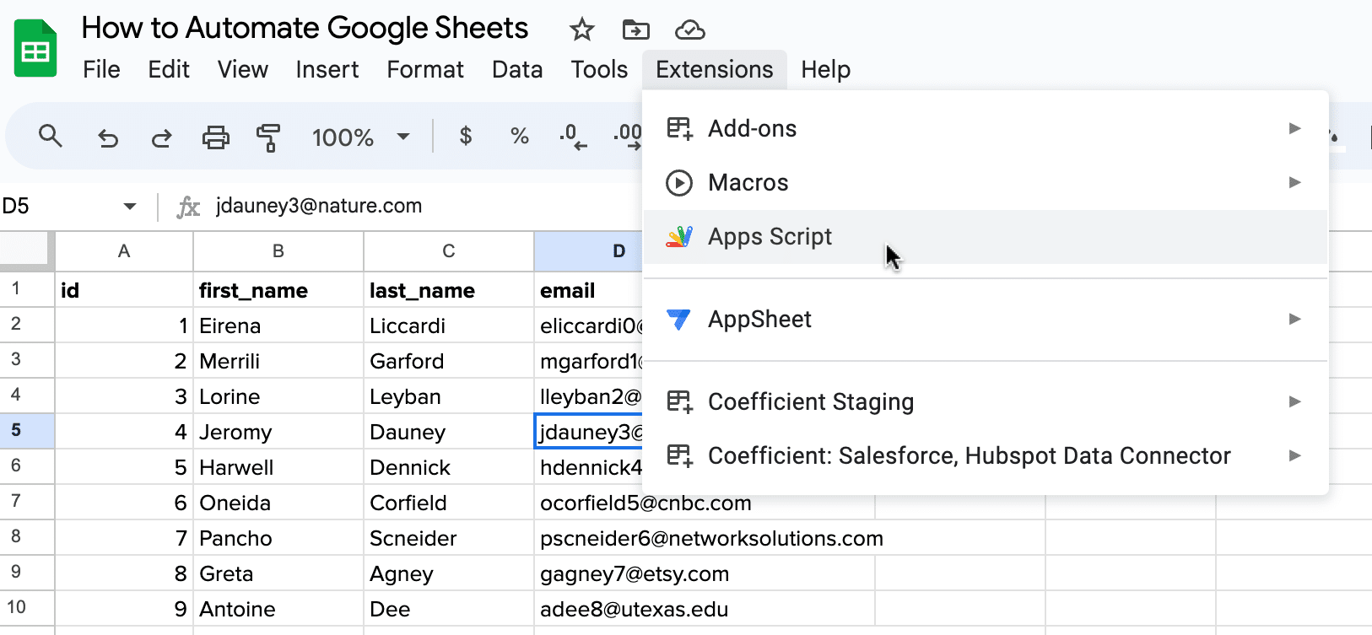Click the cell containing Jeromy
The width and height of the screenshot is (1372, 635).
coord(278,432)
